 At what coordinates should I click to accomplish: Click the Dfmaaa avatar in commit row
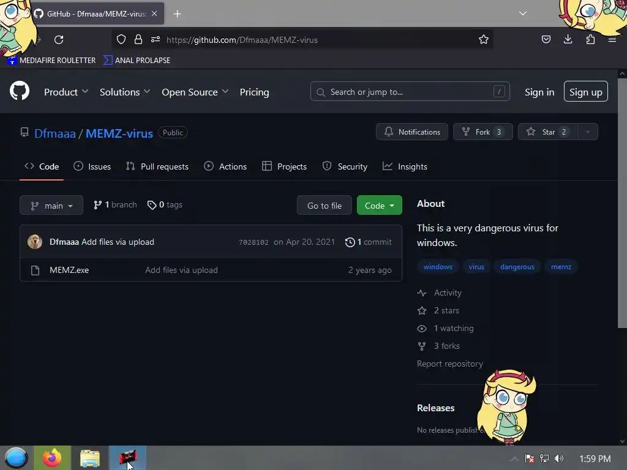click(35, 241)
